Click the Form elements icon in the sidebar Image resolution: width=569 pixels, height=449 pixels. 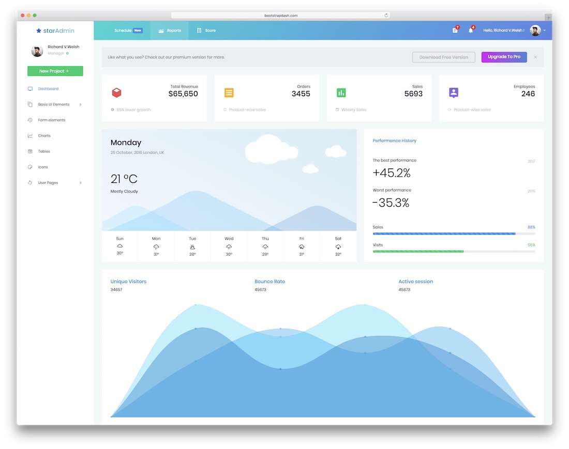tap(30, 120)
